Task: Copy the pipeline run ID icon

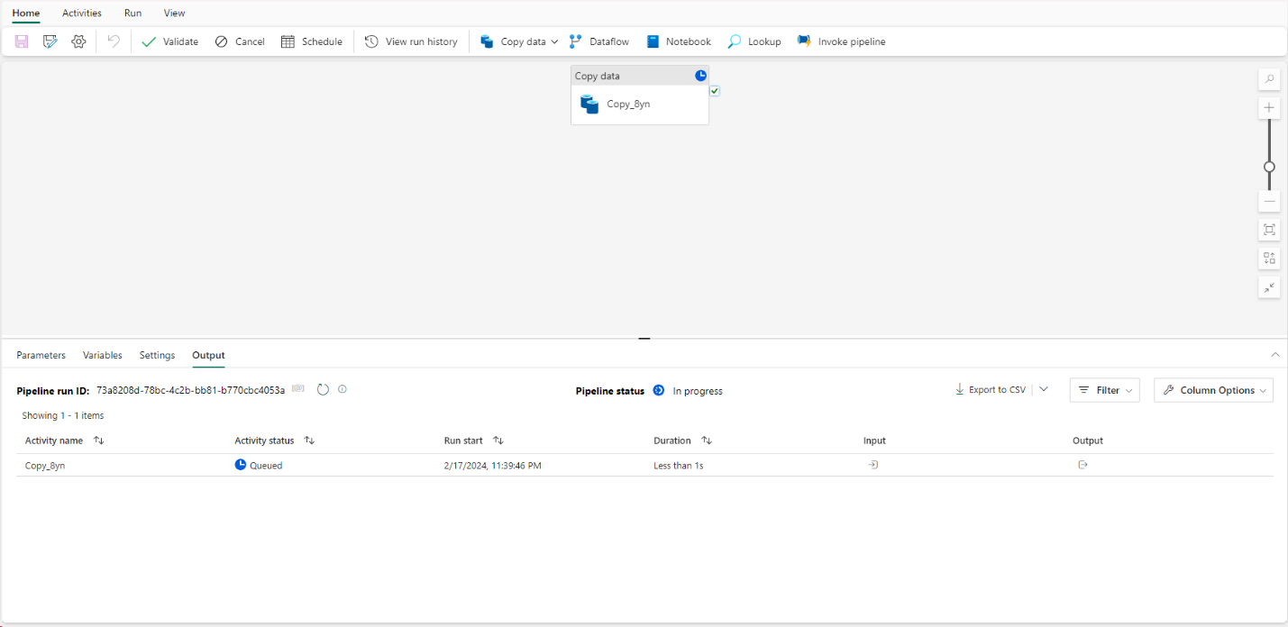Action: point(298,389)
